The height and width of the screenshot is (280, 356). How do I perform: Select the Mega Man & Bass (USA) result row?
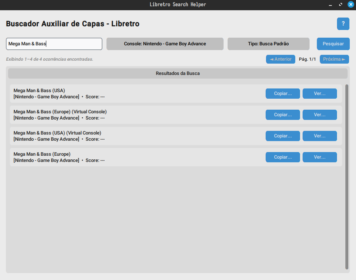tap(176, 94)
